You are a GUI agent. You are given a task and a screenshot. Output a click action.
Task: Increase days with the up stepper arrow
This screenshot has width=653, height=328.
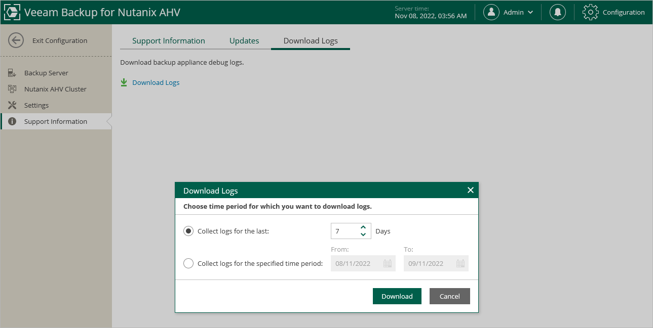point(363,227)
